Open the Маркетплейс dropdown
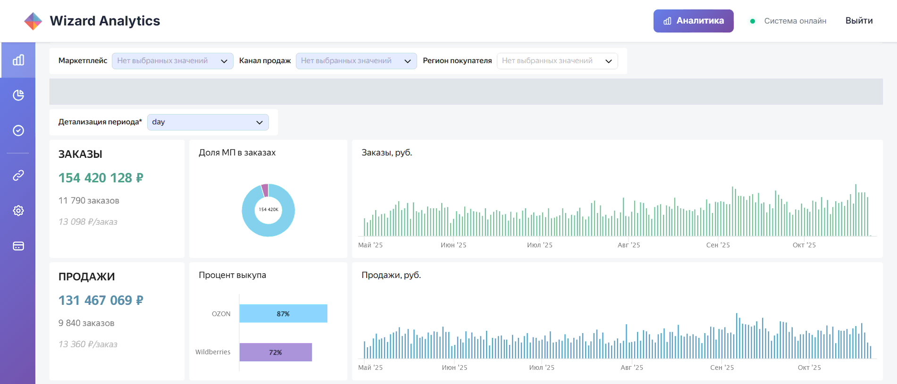 (172, 61)
